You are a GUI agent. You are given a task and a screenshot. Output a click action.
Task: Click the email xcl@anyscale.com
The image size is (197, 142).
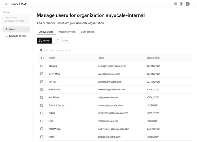coord(108,121)
